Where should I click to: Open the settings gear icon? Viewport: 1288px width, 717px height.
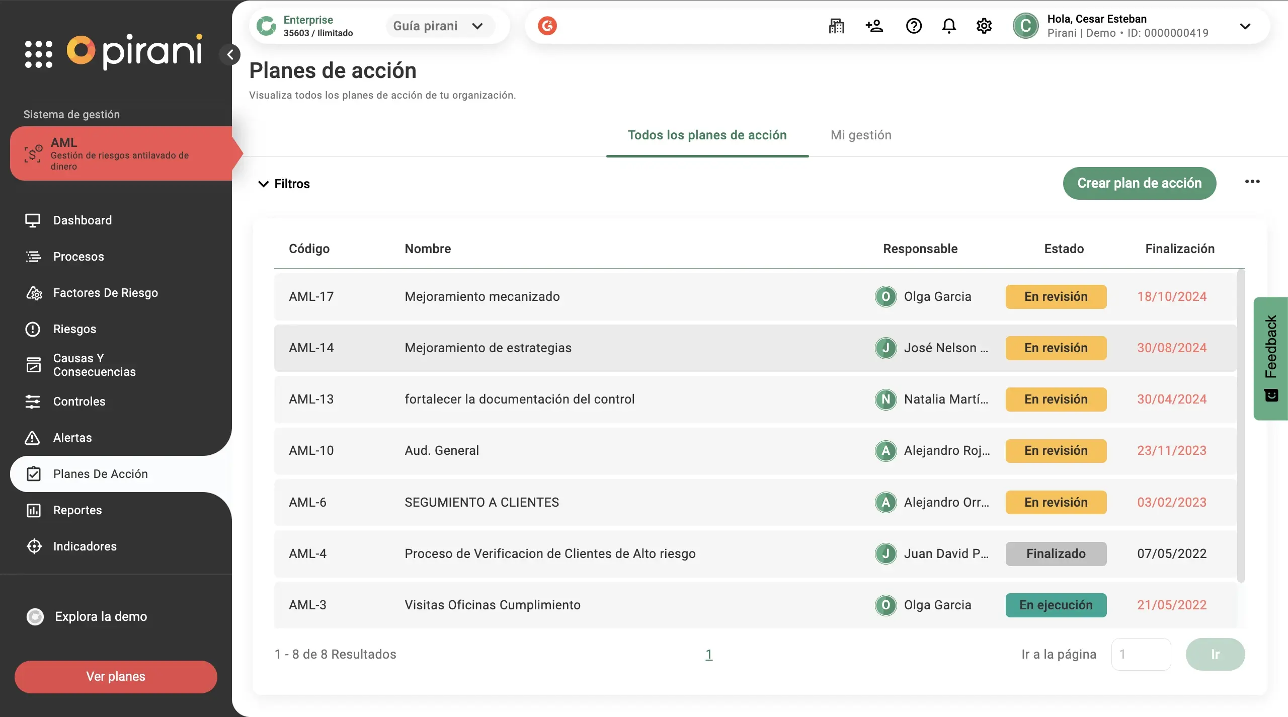(984, 26)
